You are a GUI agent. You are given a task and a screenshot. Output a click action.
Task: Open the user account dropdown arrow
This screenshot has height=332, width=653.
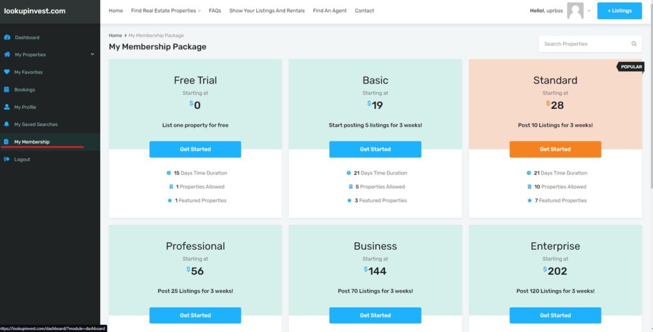[x=589, y=11]
